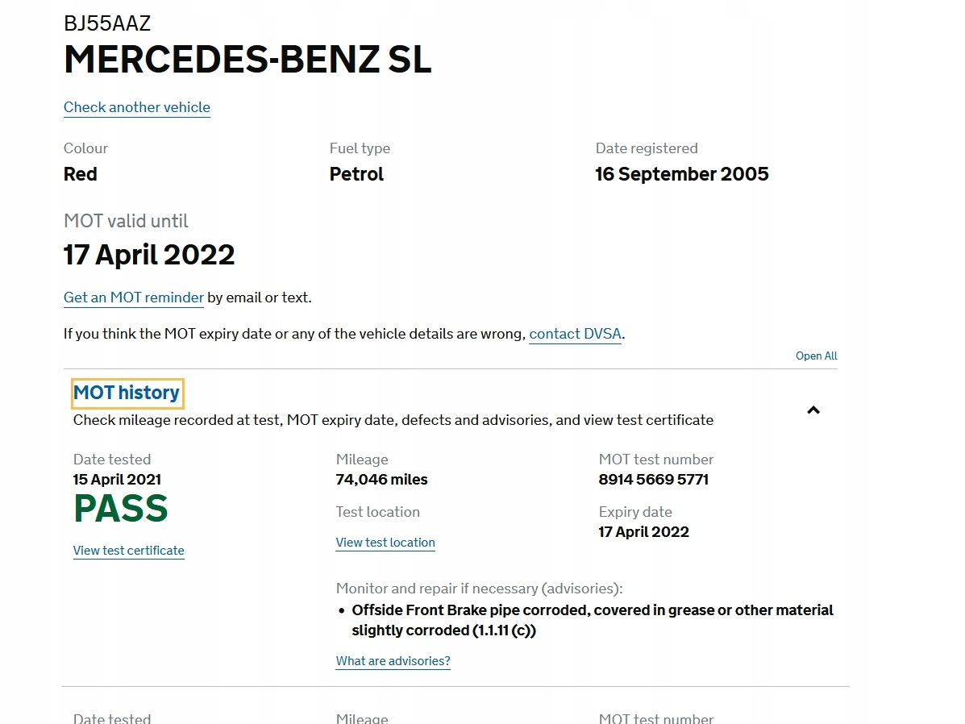The image size is (965, 724).
Task: Open All sections link
Action: pos(816,356)
